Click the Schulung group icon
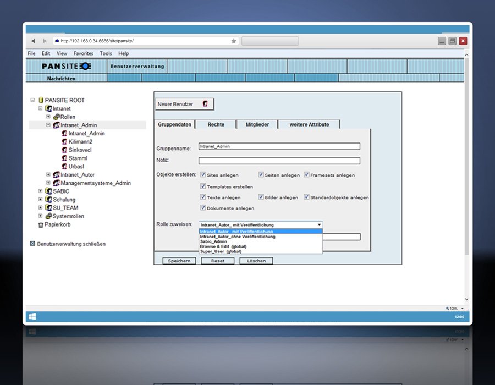Image resolution: width=495 pixels, height=385 pixels. [48, 199]
